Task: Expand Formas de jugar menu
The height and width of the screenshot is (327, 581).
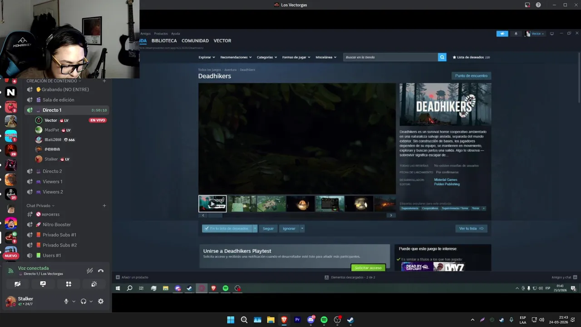Action: [296, 57]
